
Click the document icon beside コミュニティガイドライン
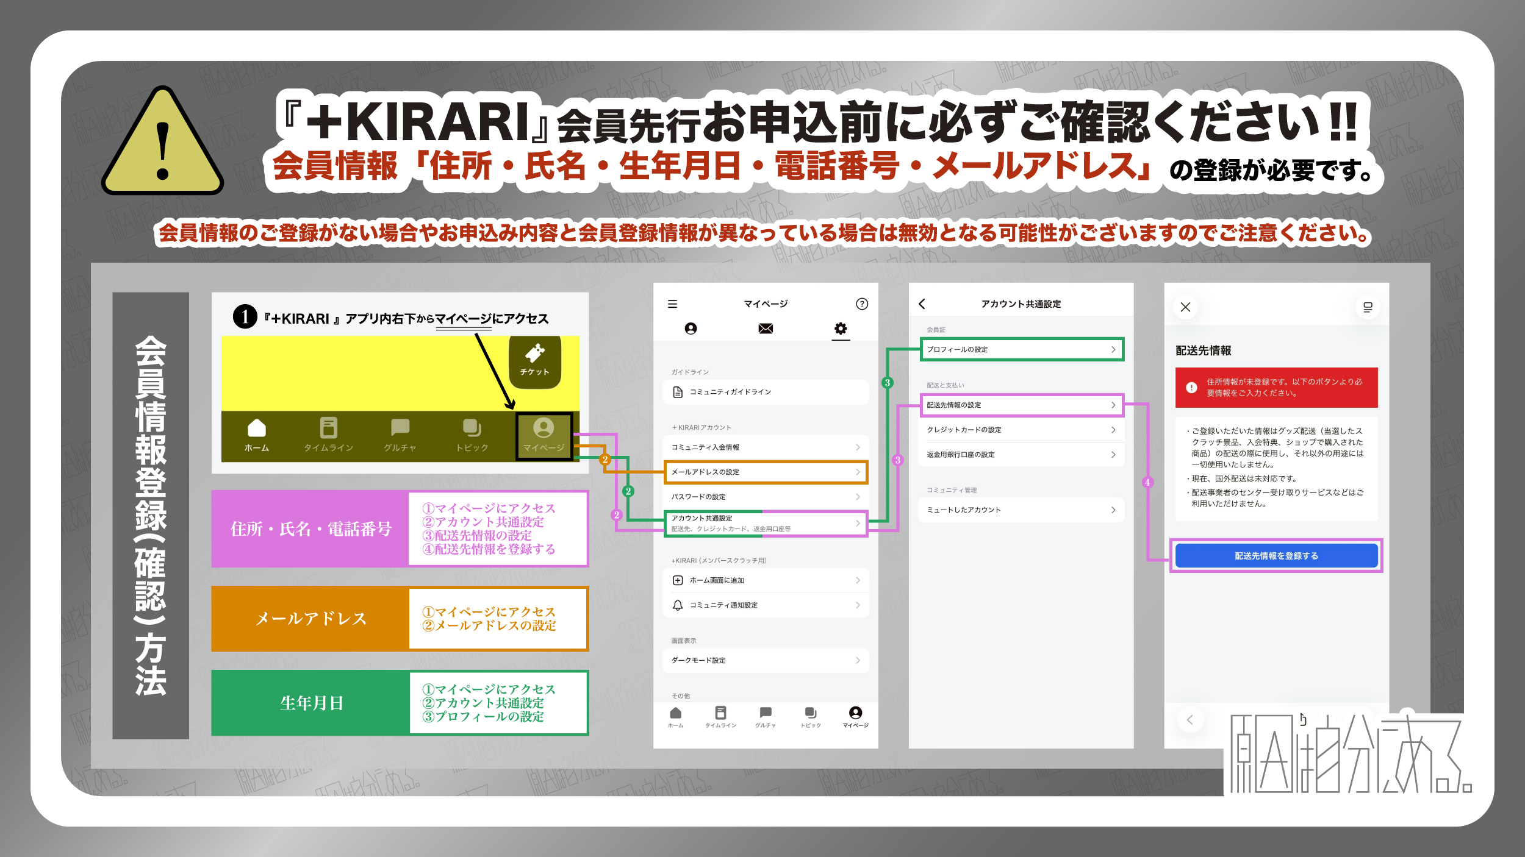(x=678, y=392)
